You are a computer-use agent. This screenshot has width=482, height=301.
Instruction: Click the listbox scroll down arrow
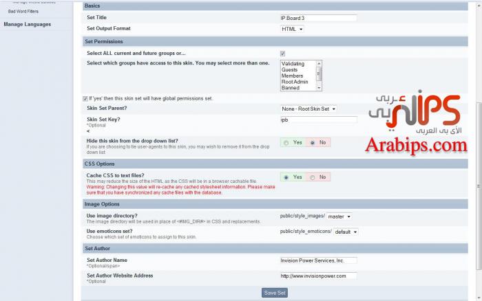pyautogui.click(x=319, y=88)
